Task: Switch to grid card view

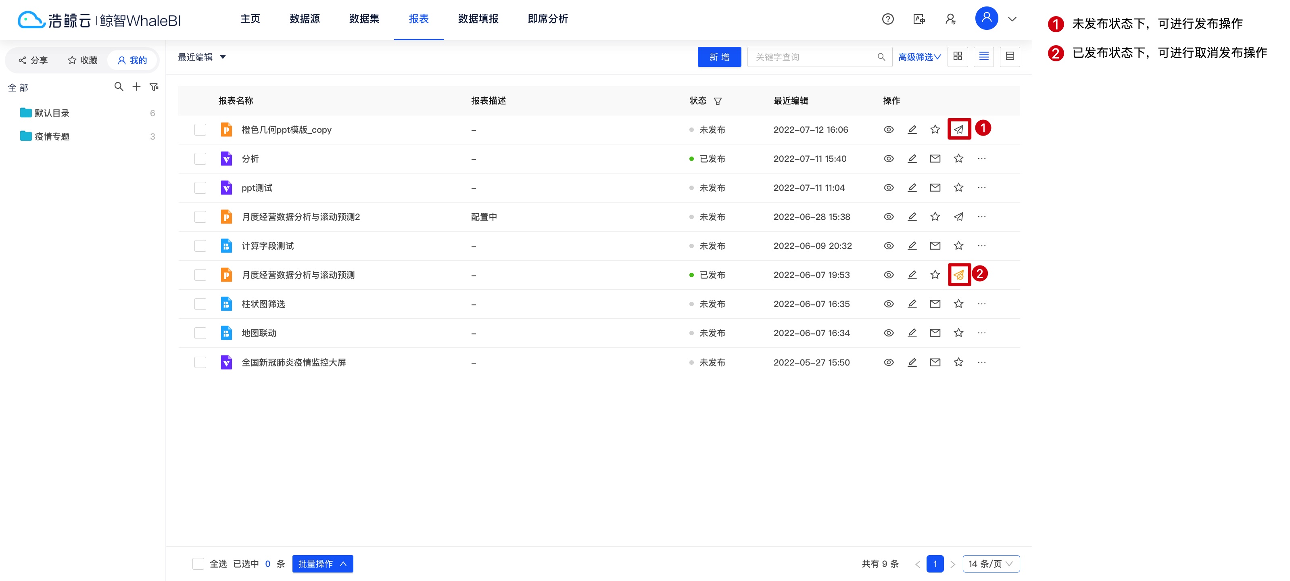Action: coord(958,56)
